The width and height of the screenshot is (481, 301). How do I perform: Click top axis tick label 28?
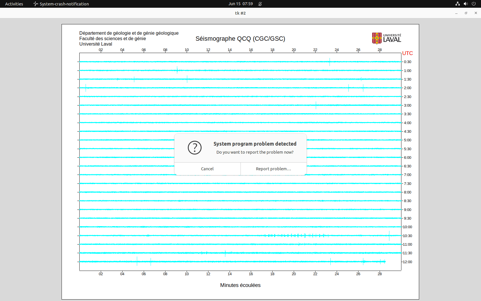point(380,50)
